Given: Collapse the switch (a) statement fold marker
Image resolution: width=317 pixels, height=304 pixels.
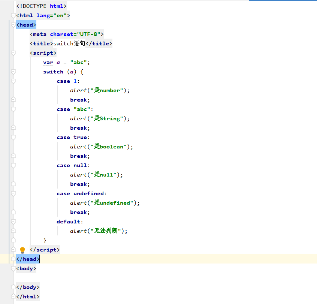Looking at the screenshot, I should tap(13, 72).
